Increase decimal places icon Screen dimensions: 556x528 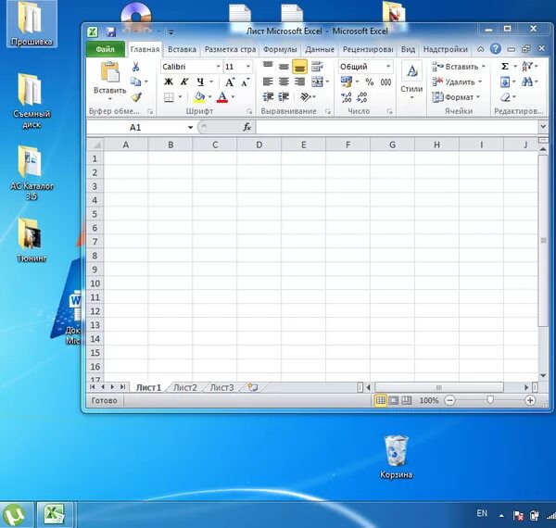pos(346,97)
